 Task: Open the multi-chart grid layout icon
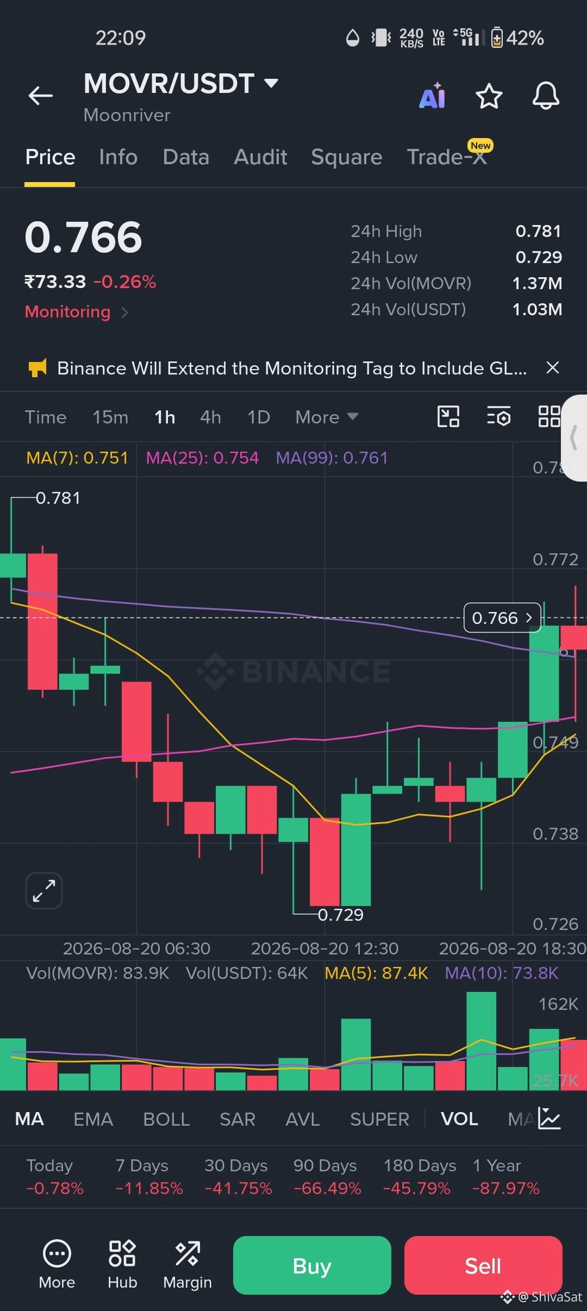tap(549, 417)
